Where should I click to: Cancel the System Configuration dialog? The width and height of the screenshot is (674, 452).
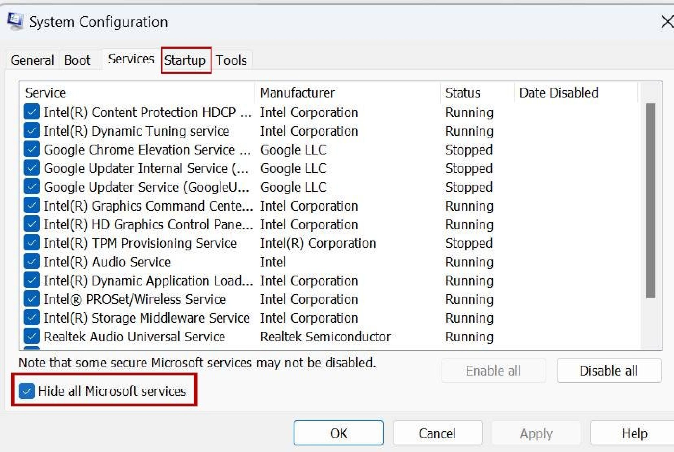(x=437, y=433)
